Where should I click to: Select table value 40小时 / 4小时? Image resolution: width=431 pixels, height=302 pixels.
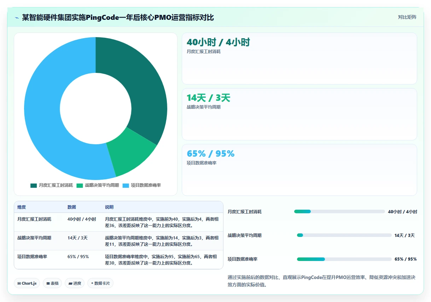pos(82,219)
